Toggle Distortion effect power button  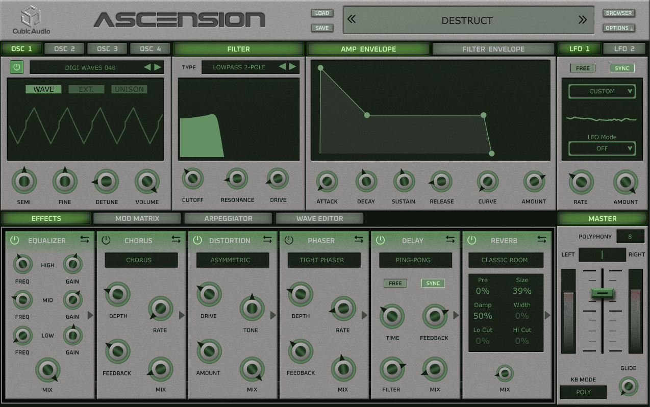(197, 240)
